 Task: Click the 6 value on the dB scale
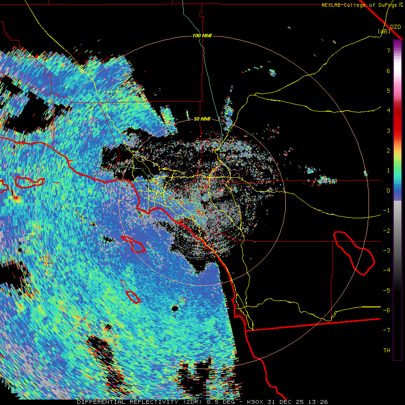click(x=388, y=71)
